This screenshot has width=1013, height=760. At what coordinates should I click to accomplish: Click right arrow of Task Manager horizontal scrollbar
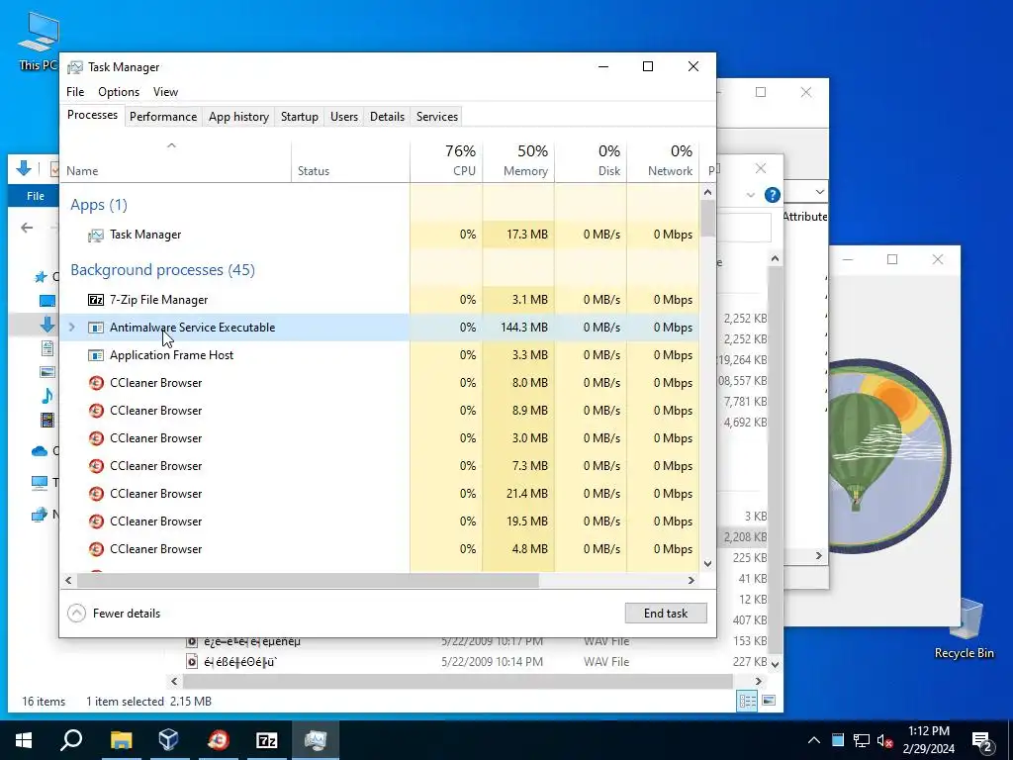coord(691,580)
